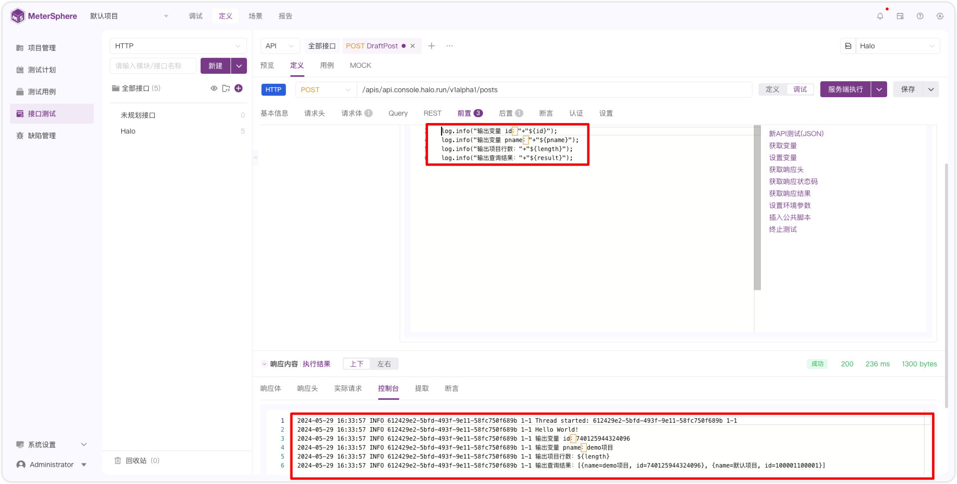Open the POST method dropdown
The image size is (957, 484).
tap(326, 90)
